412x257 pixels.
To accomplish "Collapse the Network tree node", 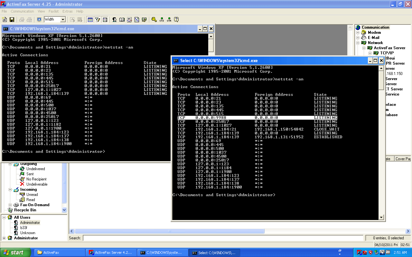I will tap(358, 43).
